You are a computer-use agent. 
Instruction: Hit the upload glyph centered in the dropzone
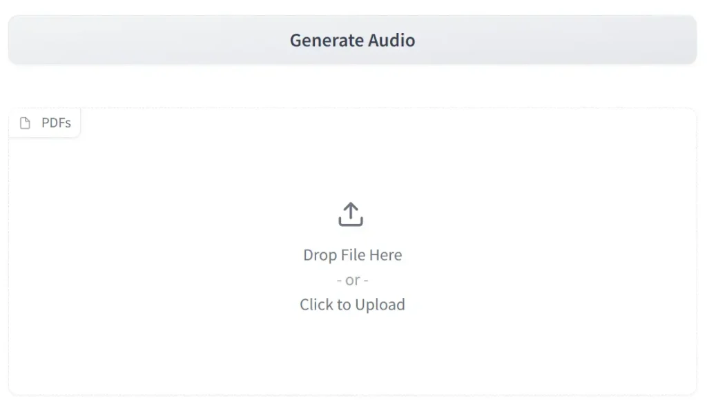[x=351, y=214]
